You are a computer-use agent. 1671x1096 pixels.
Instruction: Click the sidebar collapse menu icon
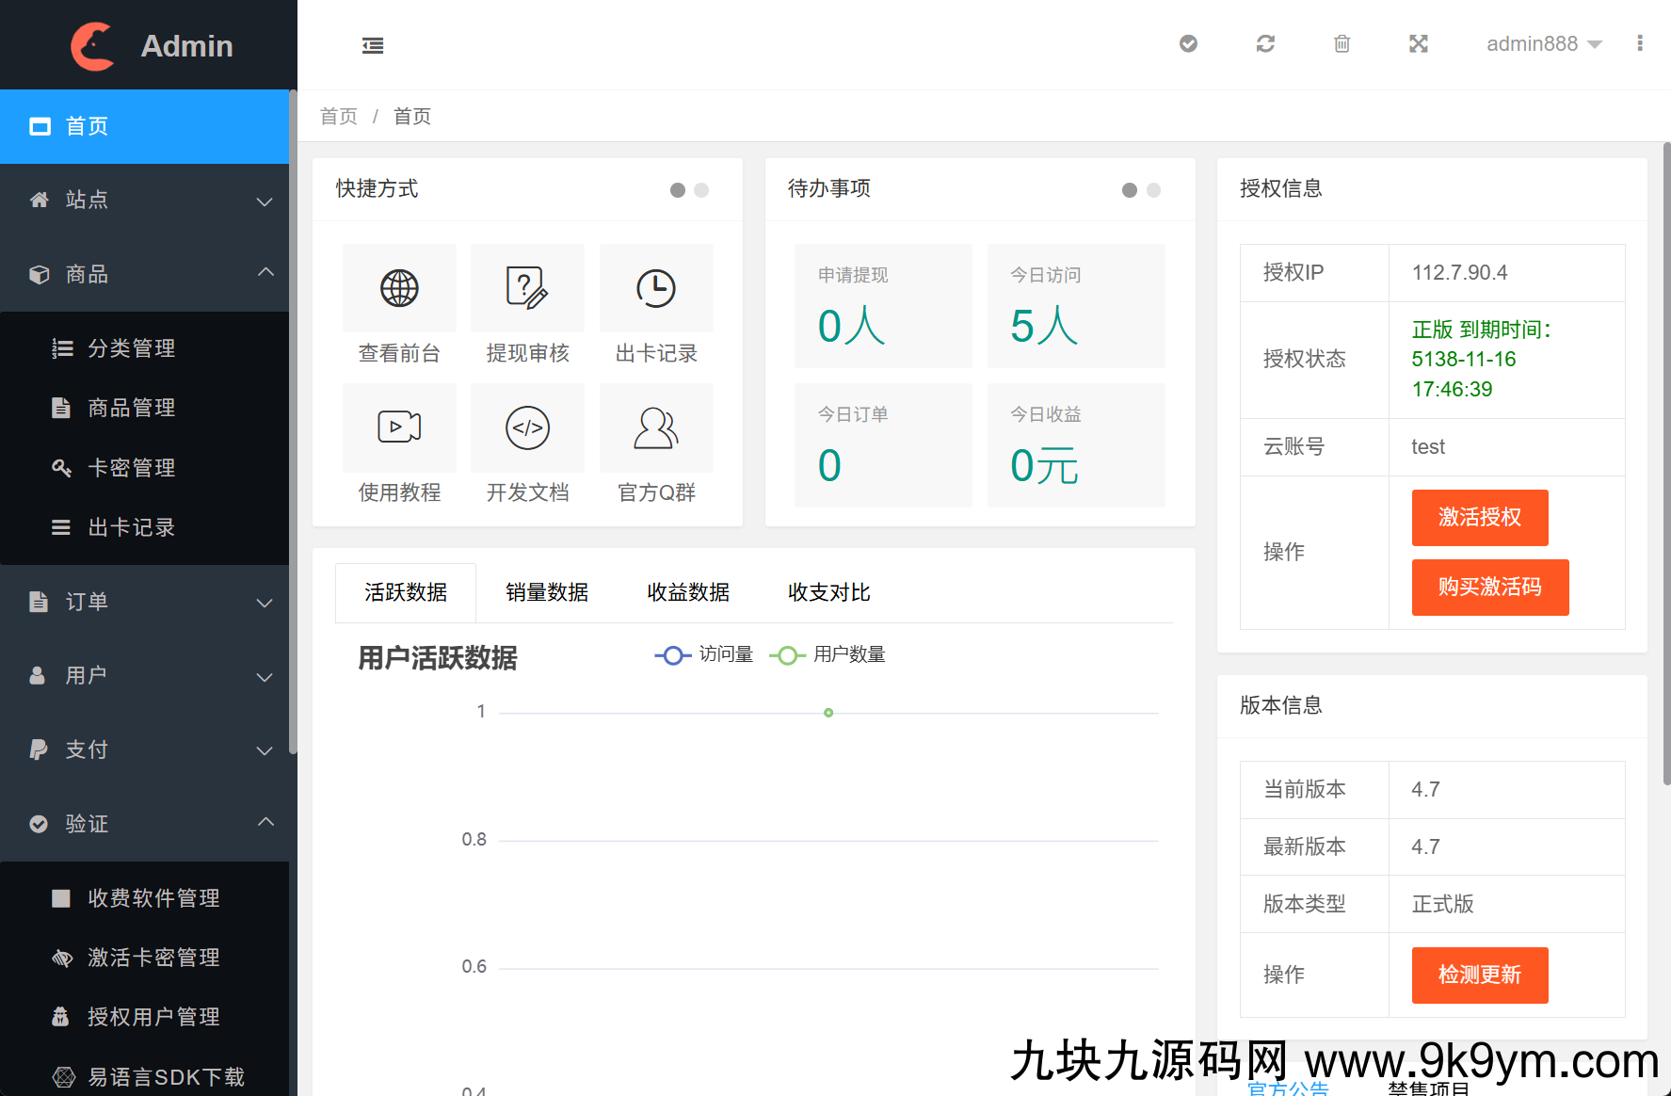tap(373, 45)
